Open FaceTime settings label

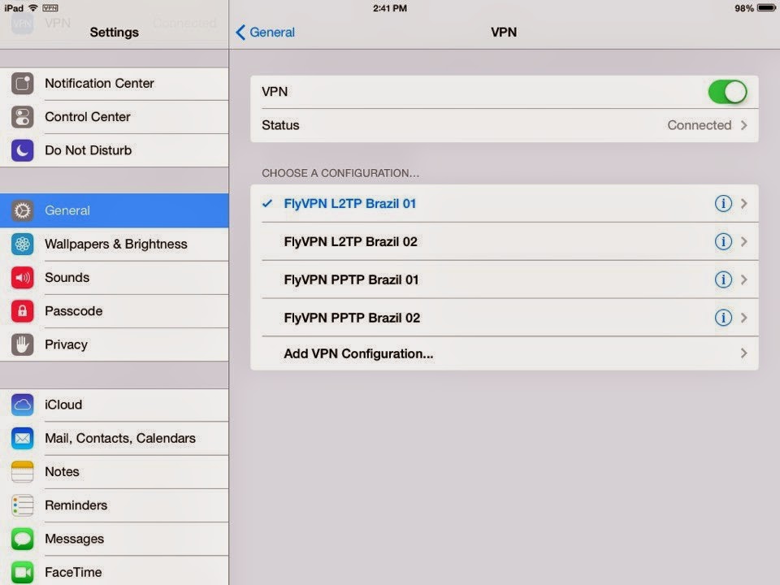coord(73,573)
